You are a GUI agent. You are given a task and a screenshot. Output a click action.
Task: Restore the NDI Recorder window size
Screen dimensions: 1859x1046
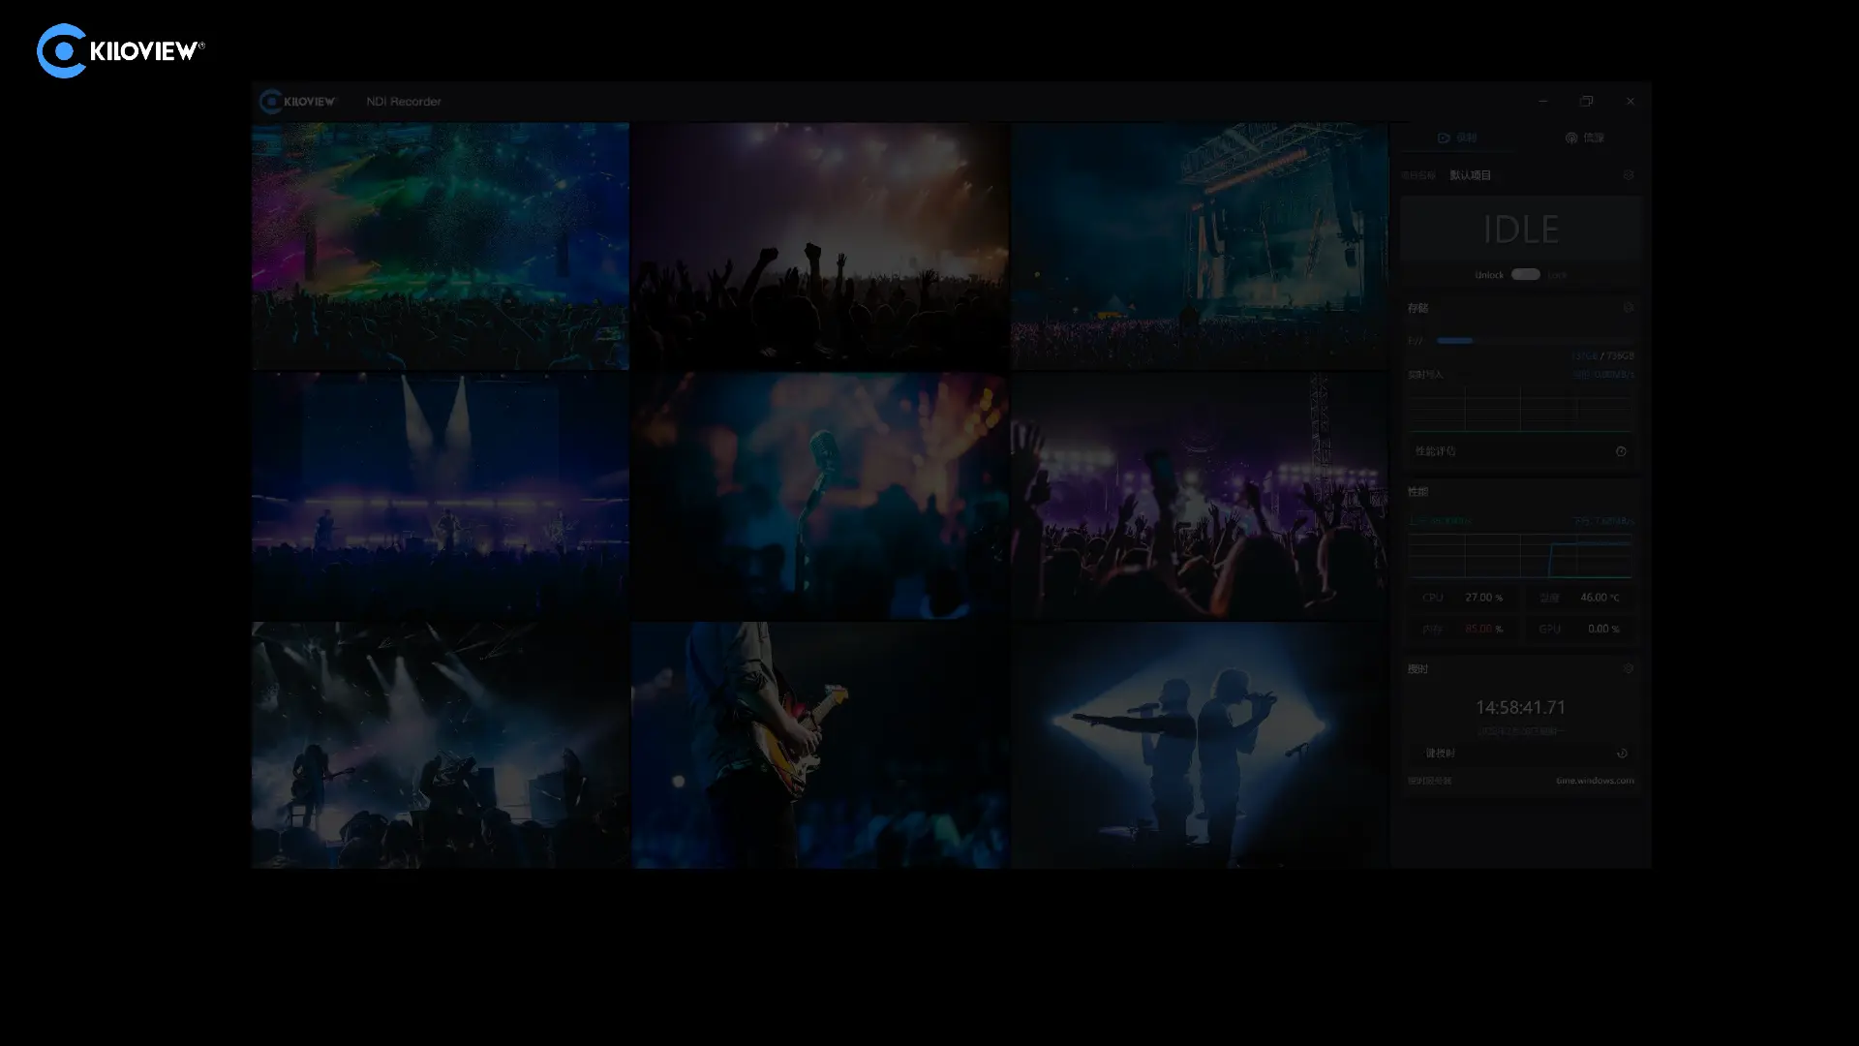pyautogui.click(x=1586, y=101)
